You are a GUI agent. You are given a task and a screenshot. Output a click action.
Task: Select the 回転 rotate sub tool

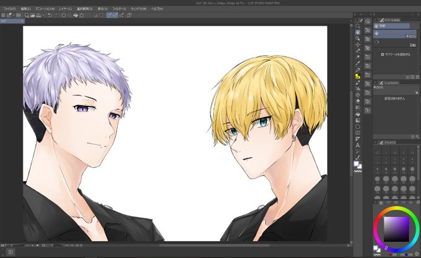395,43
